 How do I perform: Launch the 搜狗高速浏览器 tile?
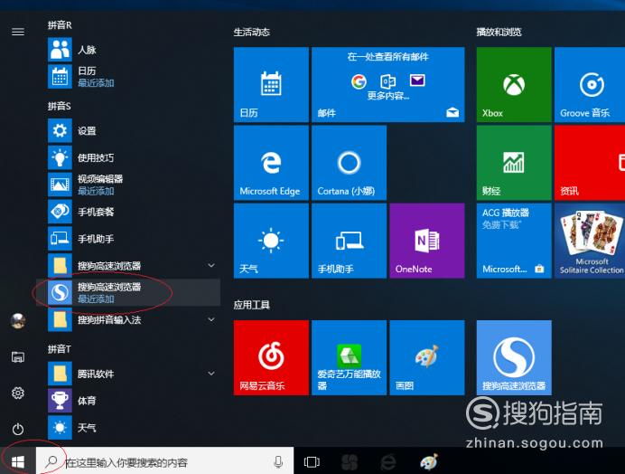[x=514, y=357]
